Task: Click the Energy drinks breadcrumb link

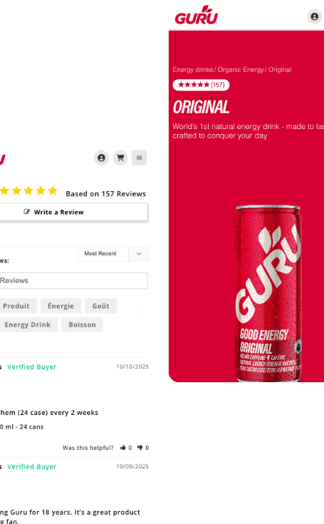Action: pyautogui.click(x=192, y=70)
